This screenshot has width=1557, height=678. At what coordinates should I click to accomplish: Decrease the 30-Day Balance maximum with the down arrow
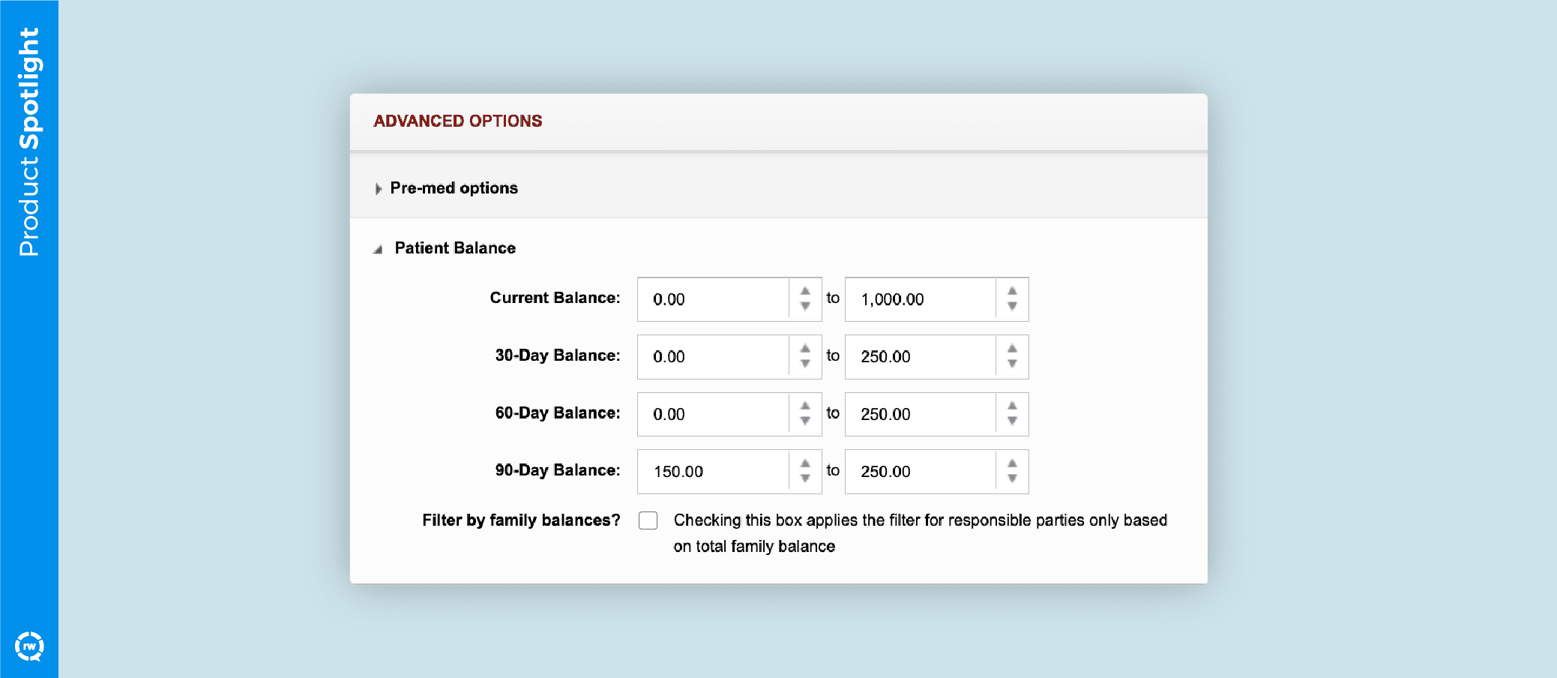pyautogui.click(x=1012, y=364)
